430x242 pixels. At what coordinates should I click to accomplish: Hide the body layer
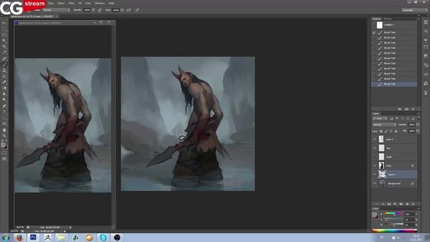(374, 165)
